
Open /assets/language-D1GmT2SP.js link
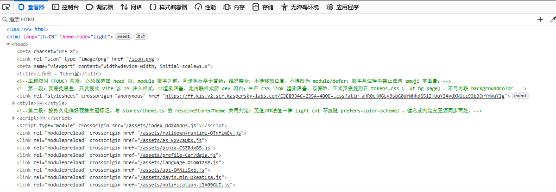180,162
